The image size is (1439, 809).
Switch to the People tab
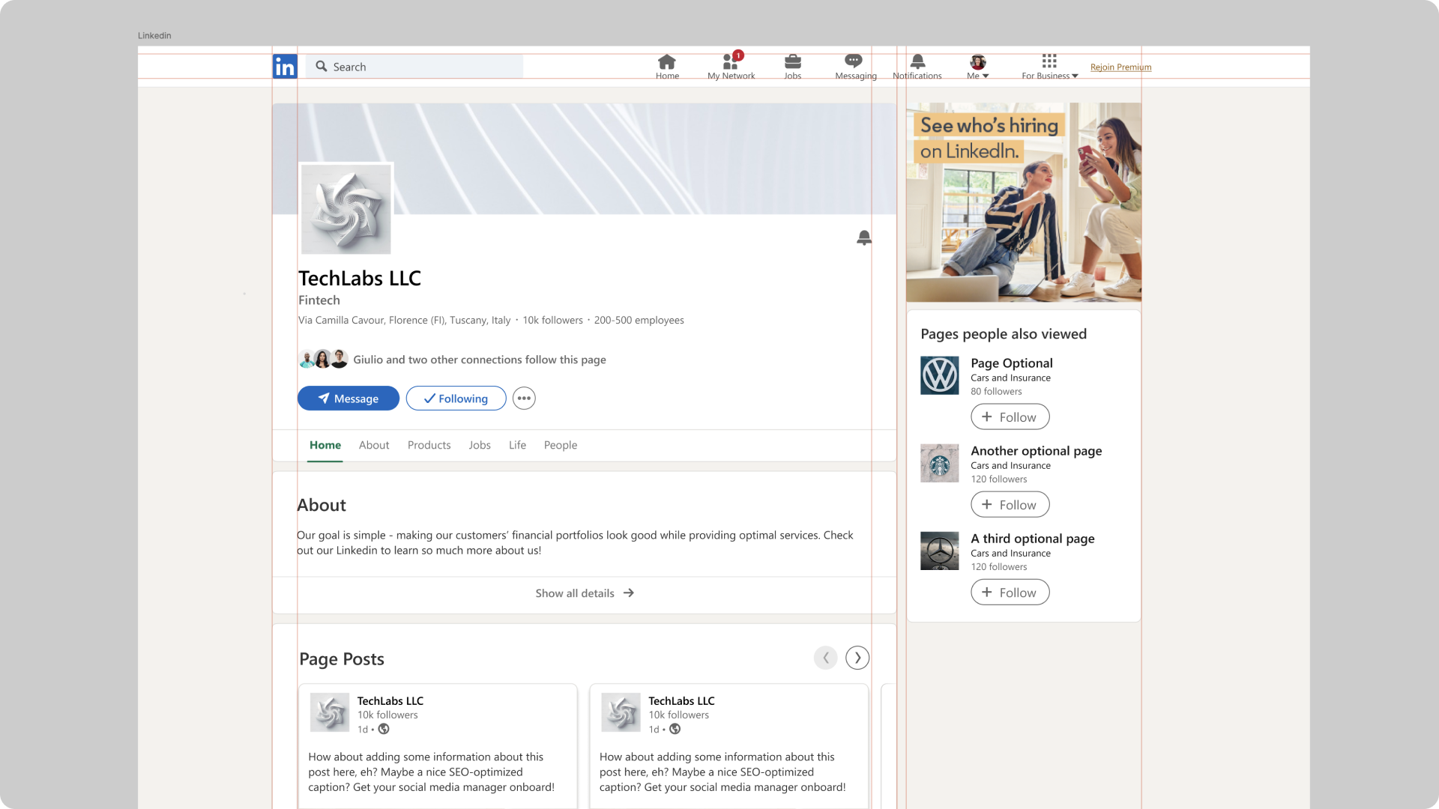point(560,445)
